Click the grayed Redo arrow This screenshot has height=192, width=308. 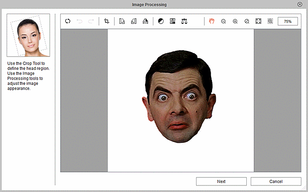91,21
